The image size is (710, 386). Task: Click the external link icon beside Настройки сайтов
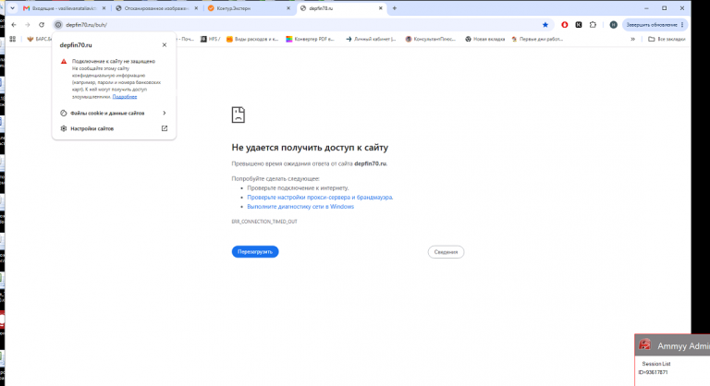click(165, 128)
